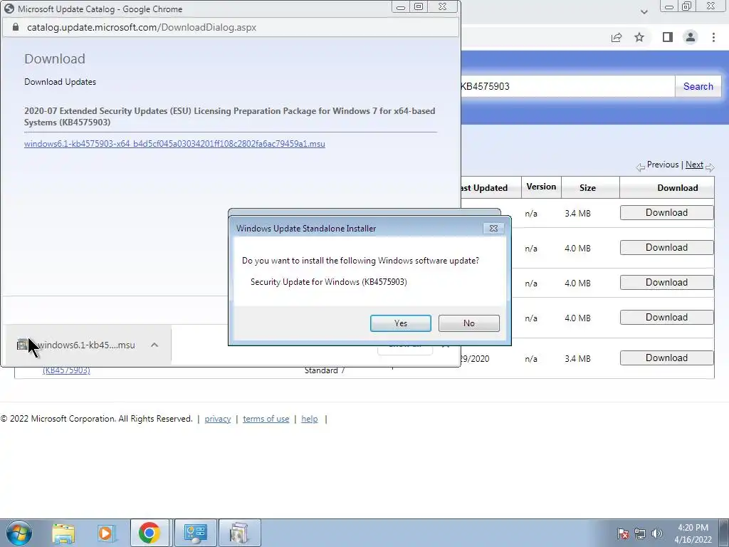Go to the Next results page
729x547 pixels.
coord(694,165)
